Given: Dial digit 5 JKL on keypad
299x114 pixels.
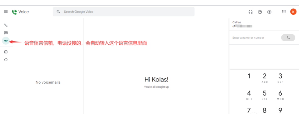Looking at the screenshot, I should (x=265, y=95).
